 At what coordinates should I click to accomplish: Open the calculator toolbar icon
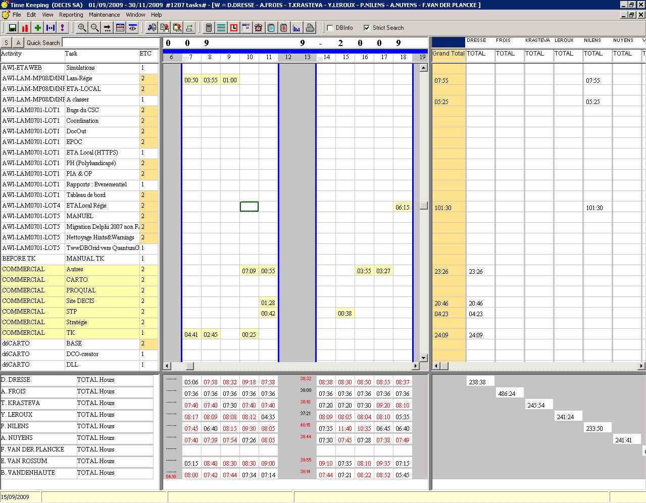(x=209, y=28)
